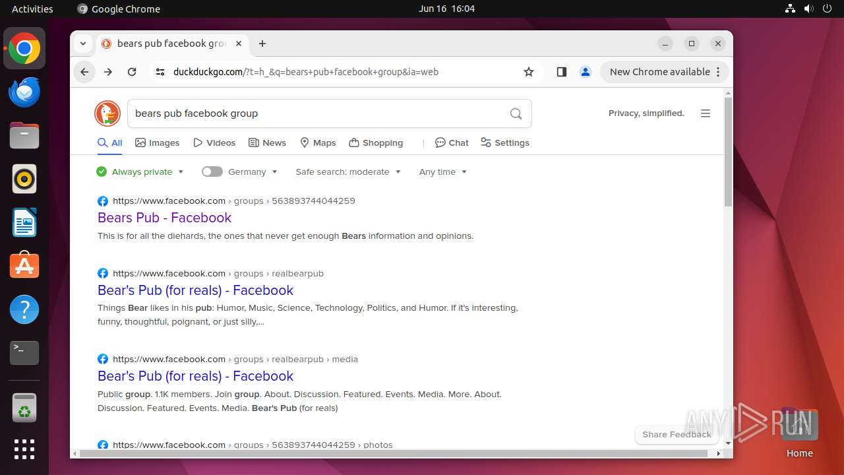844x475 pixels.
Task: Open the clock and calendar panel
Action: tap(446, 9)
